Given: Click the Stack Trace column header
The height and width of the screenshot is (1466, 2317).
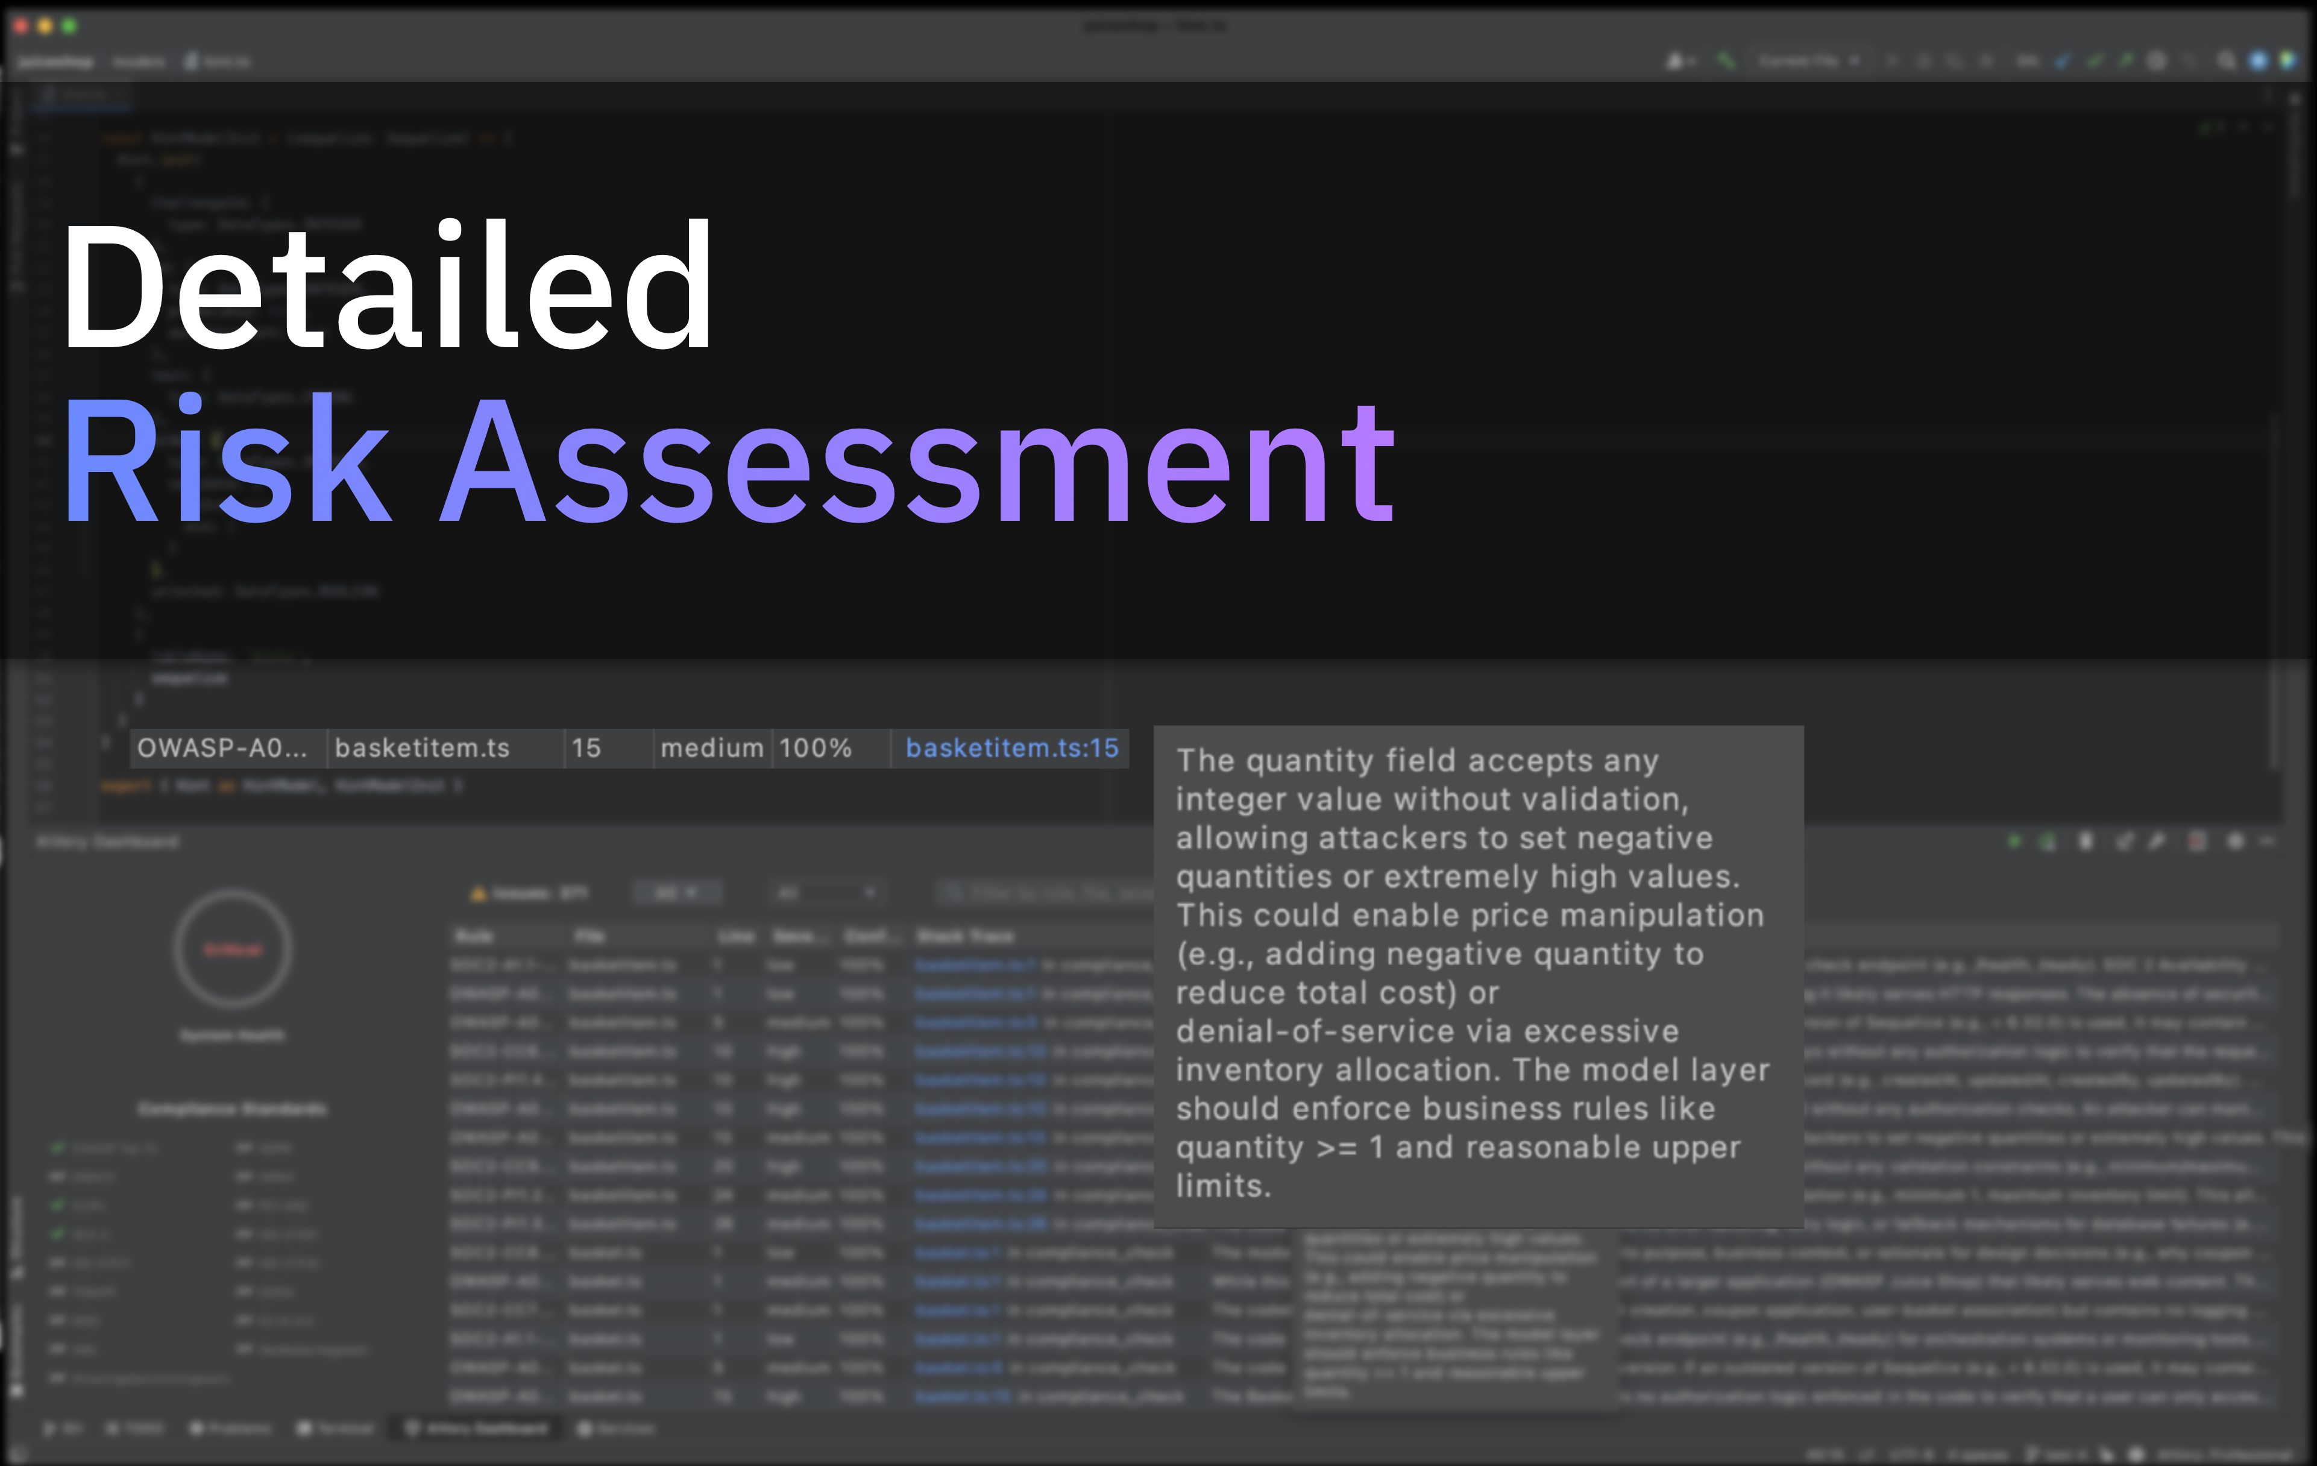Looking at the screenshot, I should click(x=965, y=936).
